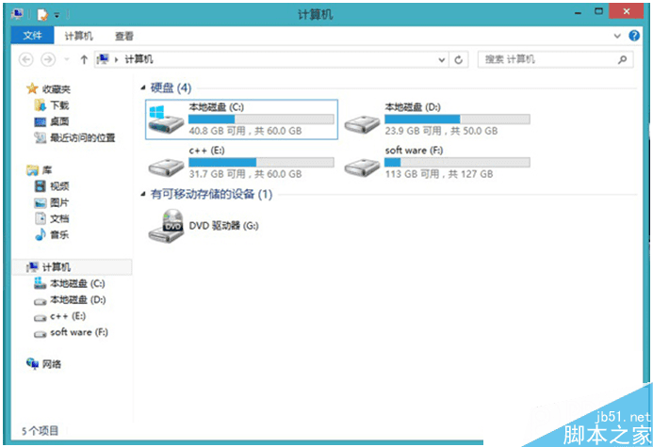
Task: Click the DVD 驱动器 (G:) label
Action: point(223,226)
